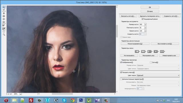Click the fourth mask option icon
The width and height of the screenshot is (183, 103).
click(156, 51)
